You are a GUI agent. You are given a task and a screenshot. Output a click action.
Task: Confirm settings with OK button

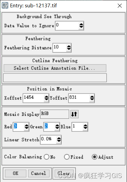16,173
